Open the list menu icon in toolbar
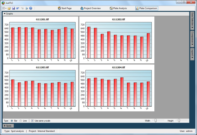 tap(4, 8)
